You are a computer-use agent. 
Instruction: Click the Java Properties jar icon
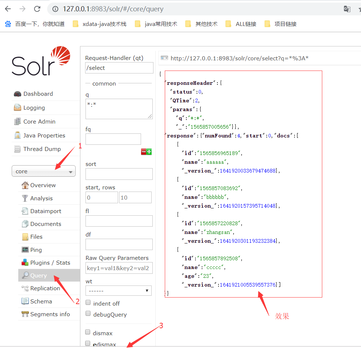click(18, 135)
